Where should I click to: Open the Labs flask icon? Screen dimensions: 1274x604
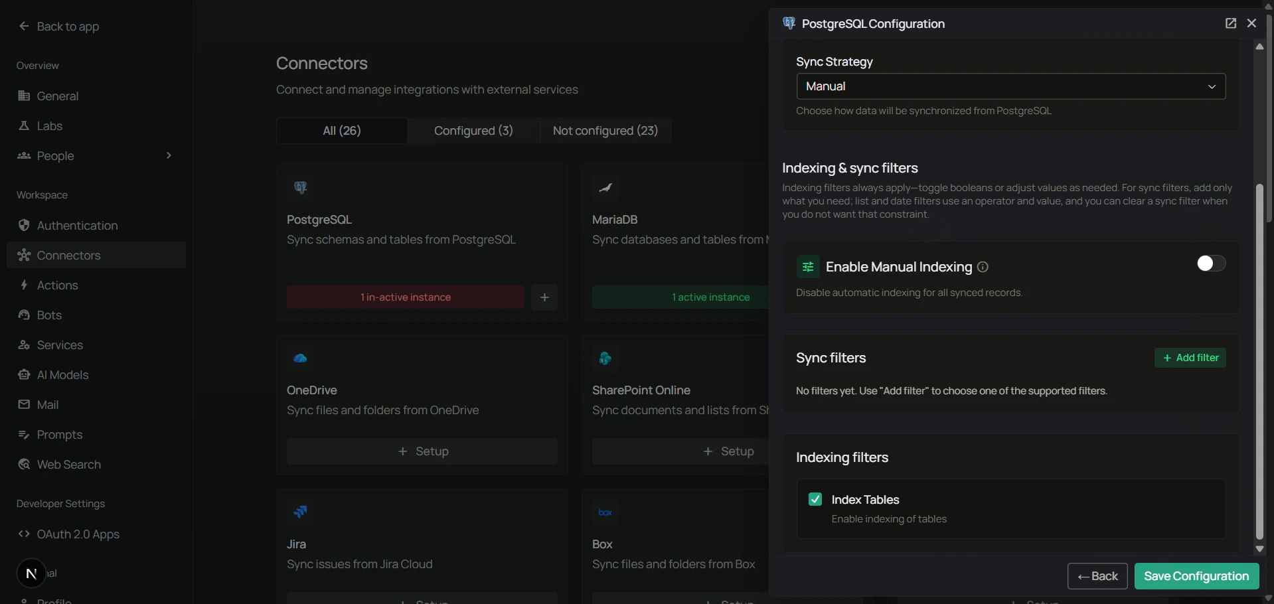tap(24, 126)
